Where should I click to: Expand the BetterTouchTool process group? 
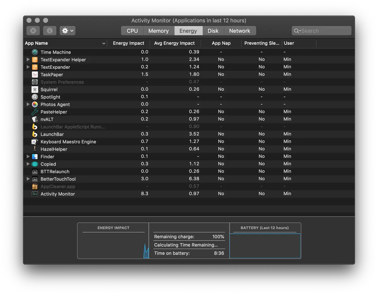pos(28,179)
